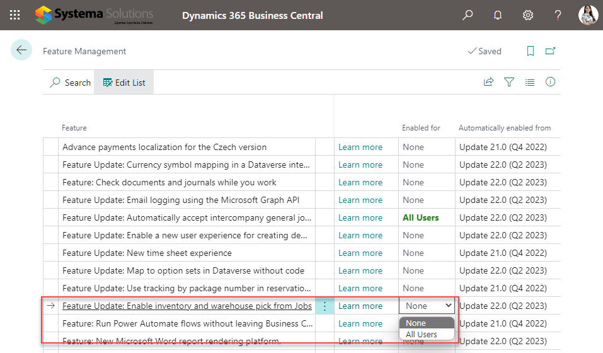603x353 pixels.
Task: Click the bookmark icon
Action: [x=531, y=51]
